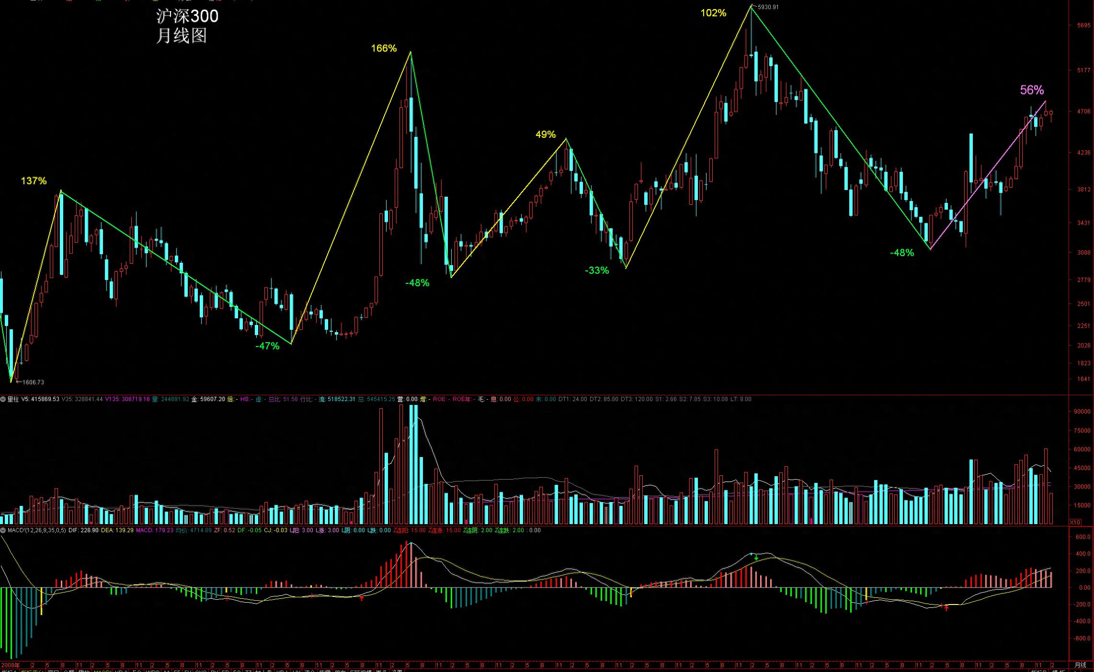Viewport: 1094px width, 672px height.
Task: Click the 102% annotation near the peak
Action: click(x=713, y=13)
